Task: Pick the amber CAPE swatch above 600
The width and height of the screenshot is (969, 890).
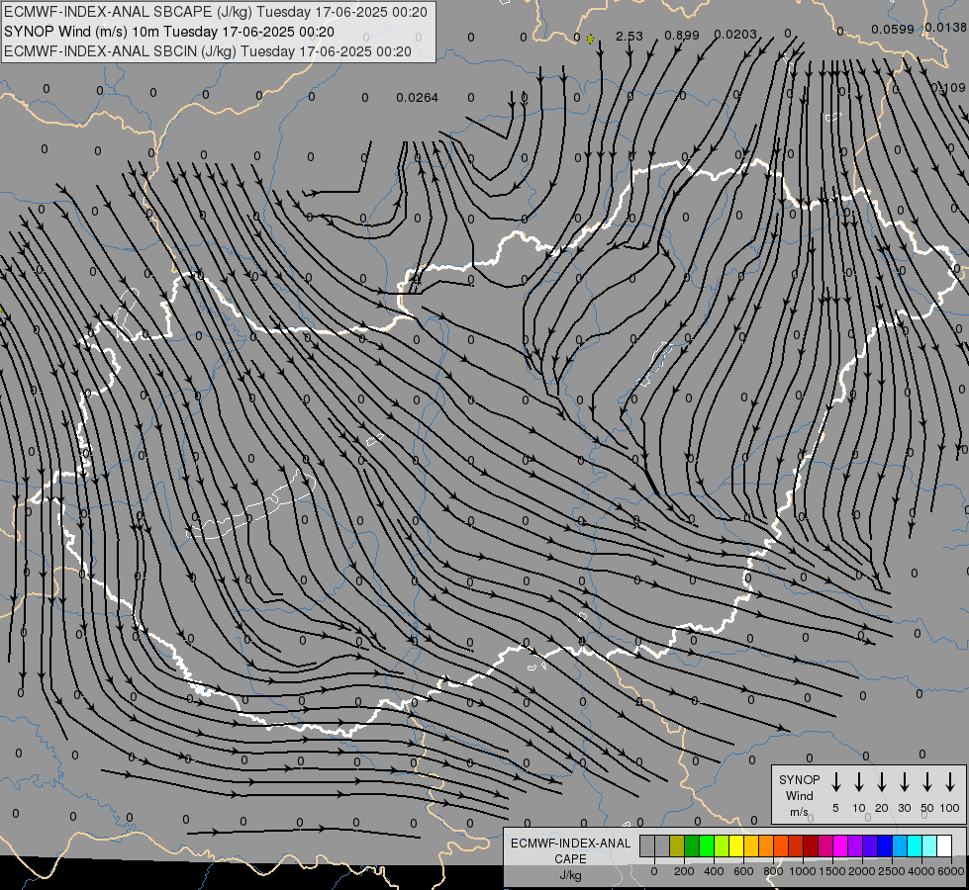Action: click(751, 845)
